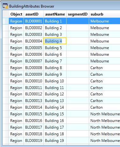120x147 pixels.
Task: Click the empty segmentID cell for Building 12
Action: (x=78, y=94)
